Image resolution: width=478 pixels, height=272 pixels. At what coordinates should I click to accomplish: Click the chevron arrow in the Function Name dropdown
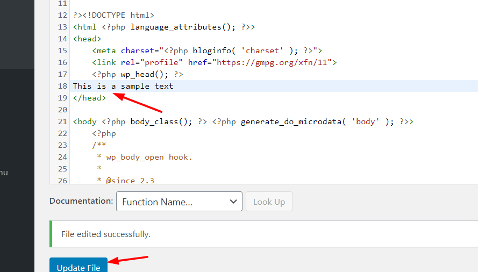233,202
